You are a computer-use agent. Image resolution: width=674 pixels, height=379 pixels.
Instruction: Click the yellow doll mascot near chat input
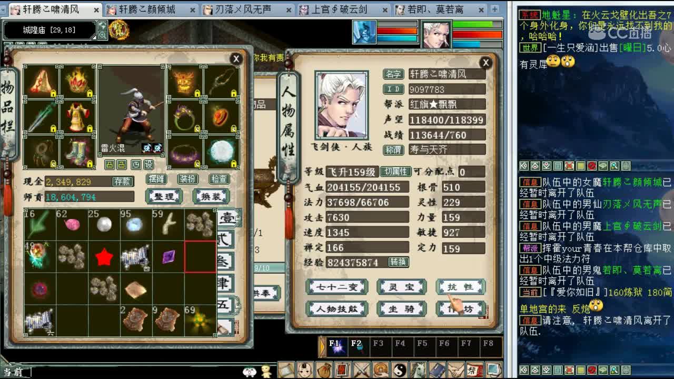267,370
